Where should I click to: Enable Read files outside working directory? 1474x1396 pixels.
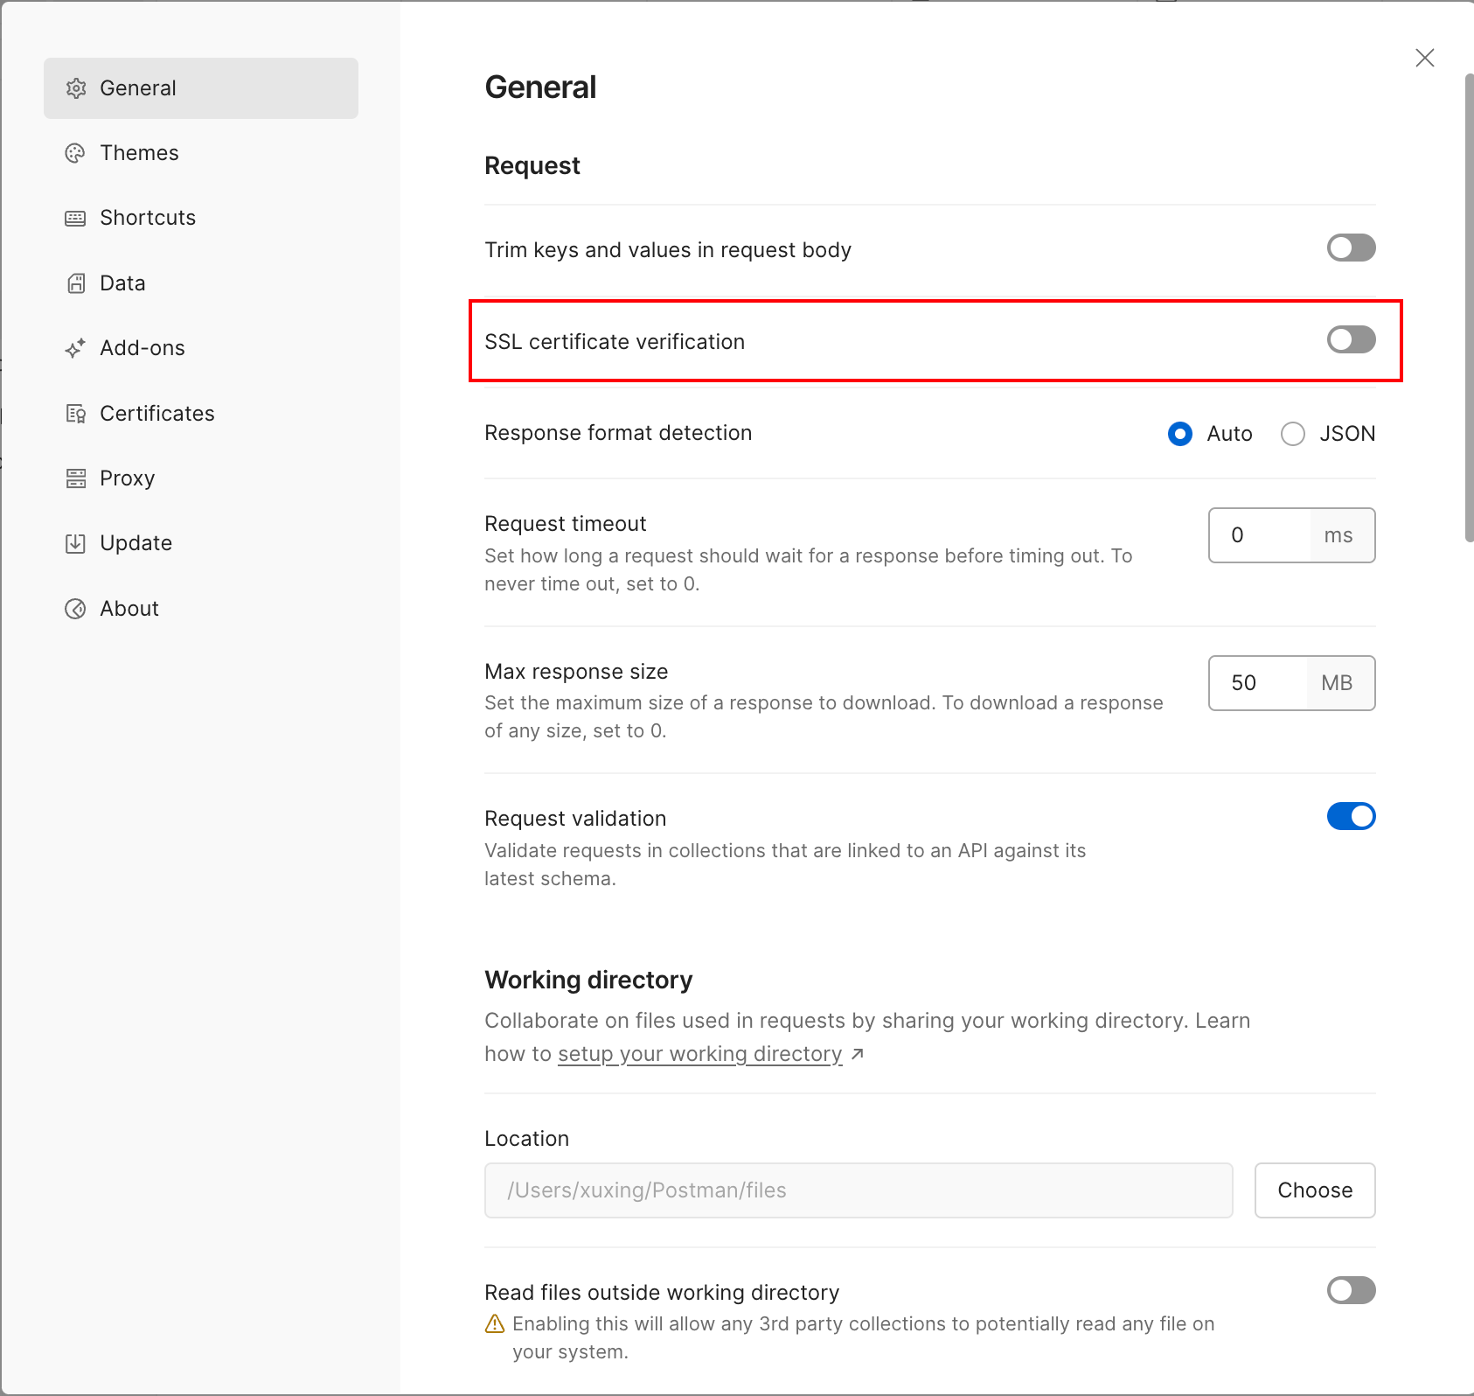(1351, 1290)
